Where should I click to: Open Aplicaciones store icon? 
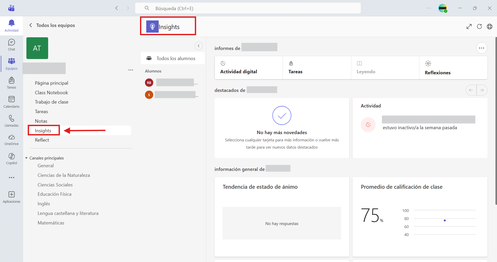11,197
